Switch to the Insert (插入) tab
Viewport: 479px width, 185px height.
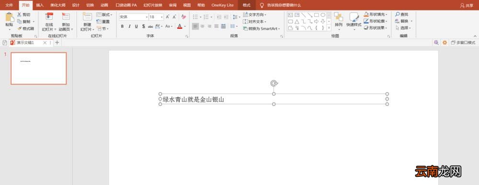(x=40, y=5)
